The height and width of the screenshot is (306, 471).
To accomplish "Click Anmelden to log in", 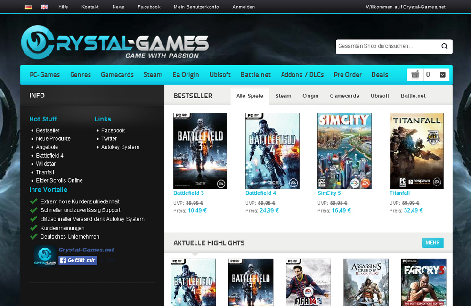I will click(244, 7).
